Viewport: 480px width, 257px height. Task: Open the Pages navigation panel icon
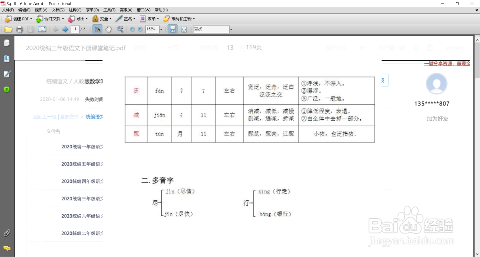coord(7,43)
